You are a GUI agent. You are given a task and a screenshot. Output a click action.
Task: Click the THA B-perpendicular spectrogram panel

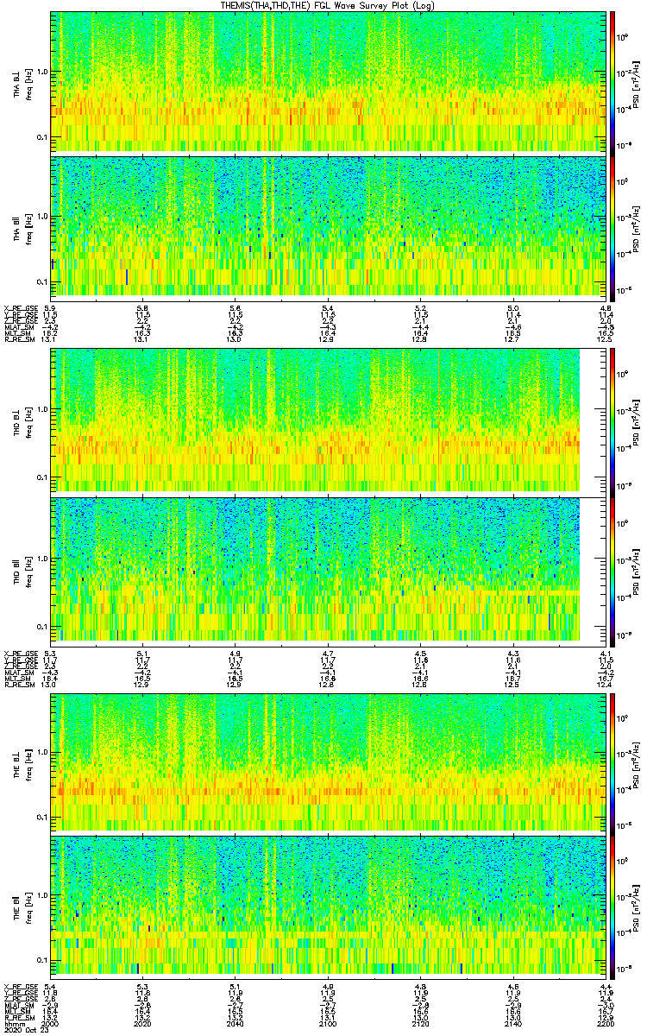(328, 81)
